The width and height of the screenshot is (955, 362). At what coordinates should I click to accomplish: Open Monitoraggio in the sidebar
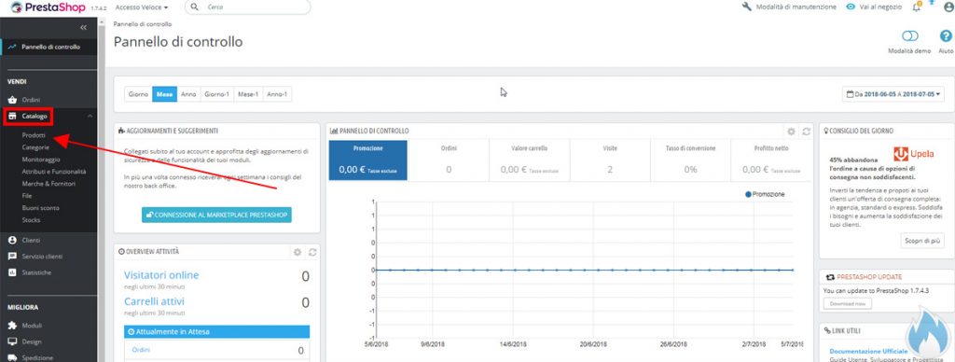tap(41, 160)
